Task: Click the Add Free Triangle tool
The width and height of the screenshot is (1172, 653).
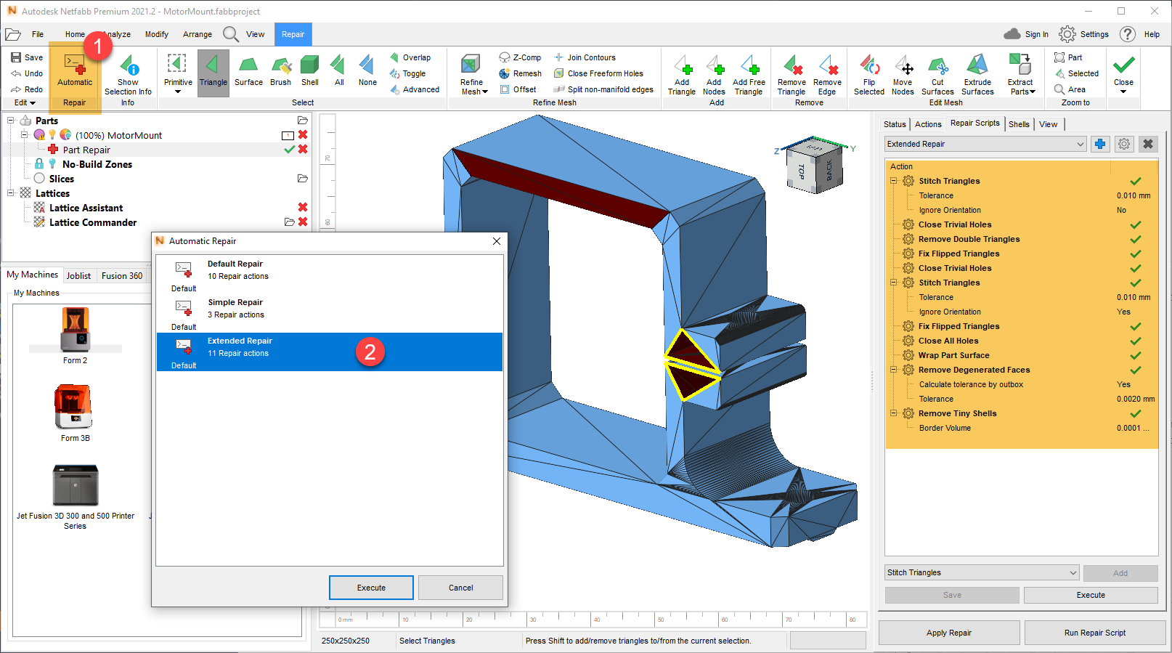Action: (749, 75)
